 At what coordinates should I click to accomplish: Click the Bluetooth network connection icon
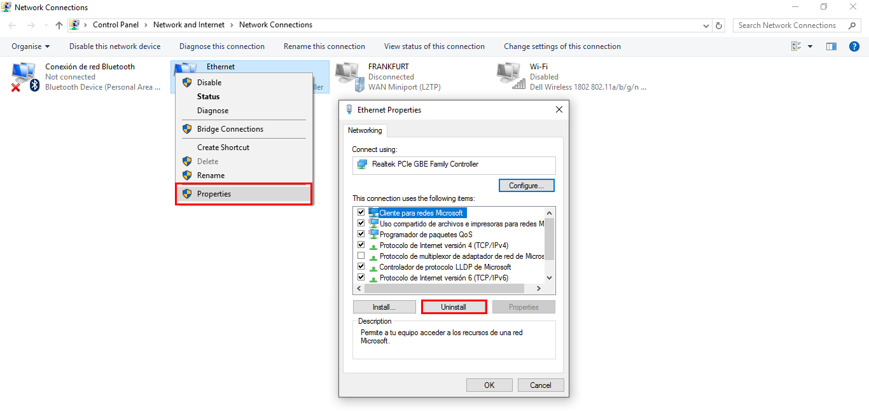coord(26,77)
